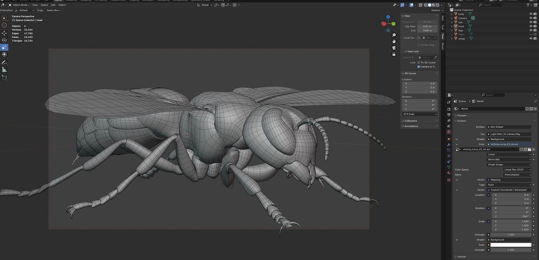Image resolution: width=539 pixels, height=260 pixels.
Task: Click the zoom magnifier viewport gizmo
Action: (394, 35)
